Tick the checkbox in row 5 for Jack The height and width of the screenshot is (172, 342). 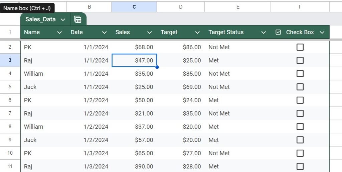click(300, 87)
